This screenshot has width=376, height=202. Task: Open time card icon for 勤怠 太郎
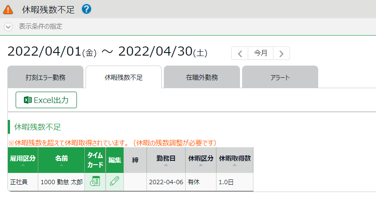[95, 182]
